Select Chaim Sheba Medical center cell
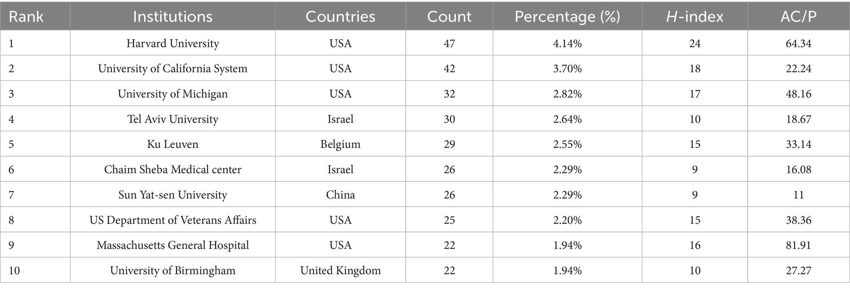Image resolution: width=850 pixels, height=290 pixels. pos(173,169)
